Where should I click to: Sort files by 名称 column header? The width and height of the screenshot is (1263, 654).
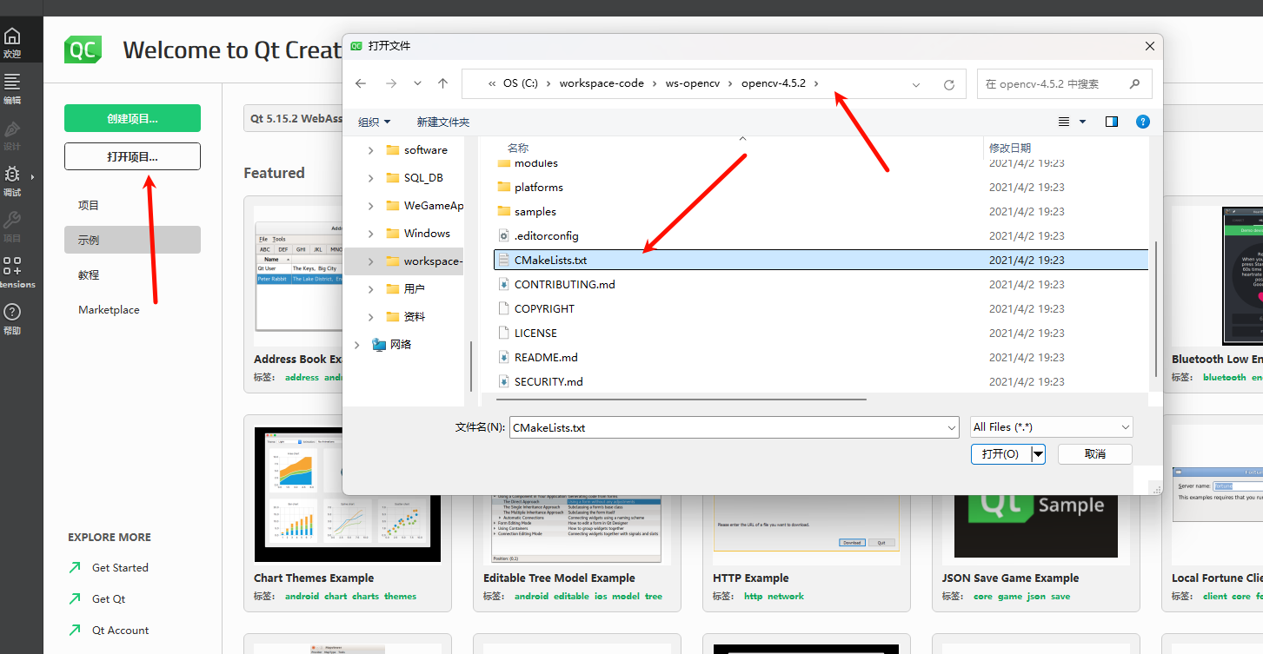pyautogui.click(x=518, y=149)
